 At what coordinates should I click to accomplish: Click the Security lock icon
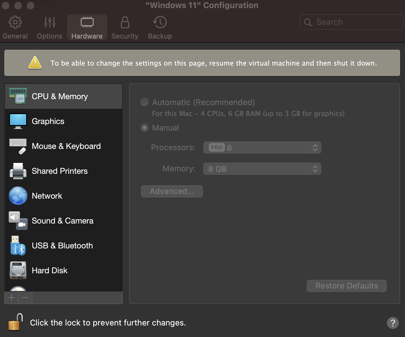[x=125, y=22]
